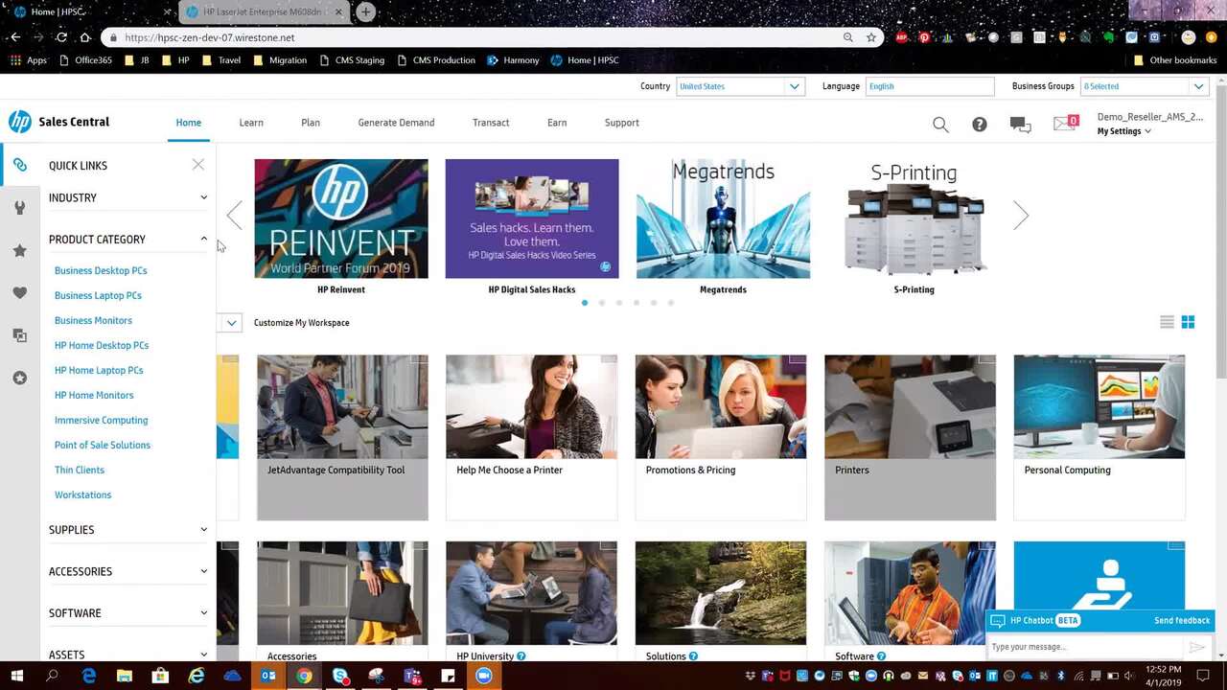Click the circled star icon in sidebar

click(x=19, y=379)
